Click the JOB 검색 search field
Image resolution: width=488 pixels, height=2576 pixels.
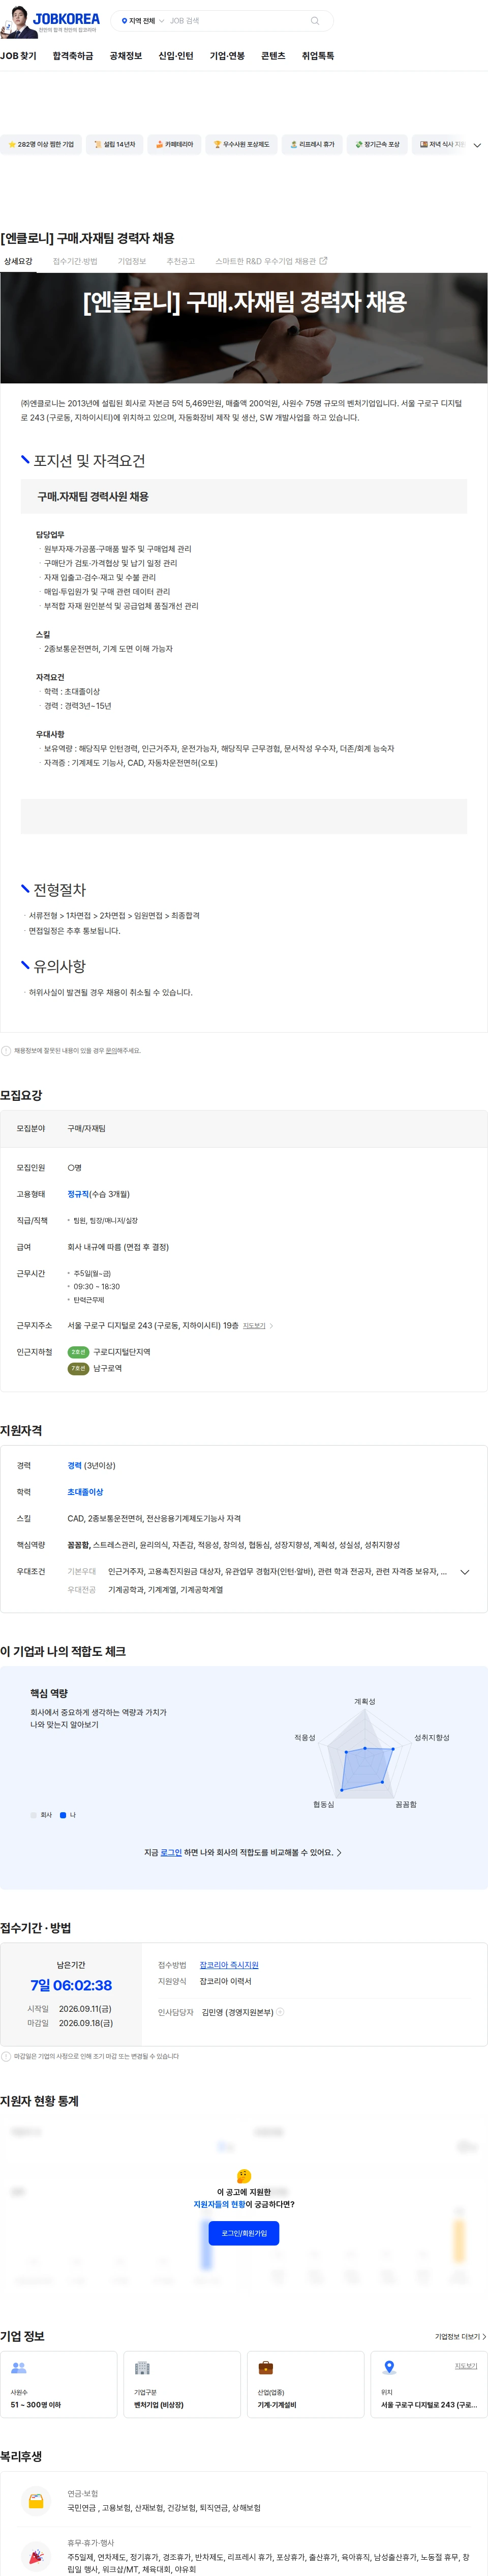coord(234,21)
